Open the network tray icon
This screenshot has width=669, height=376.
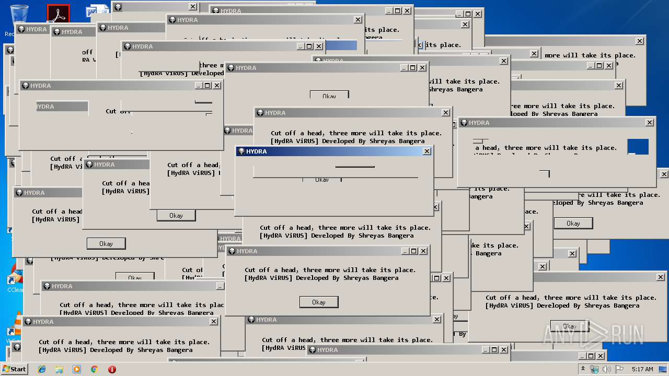pos(594,369)
